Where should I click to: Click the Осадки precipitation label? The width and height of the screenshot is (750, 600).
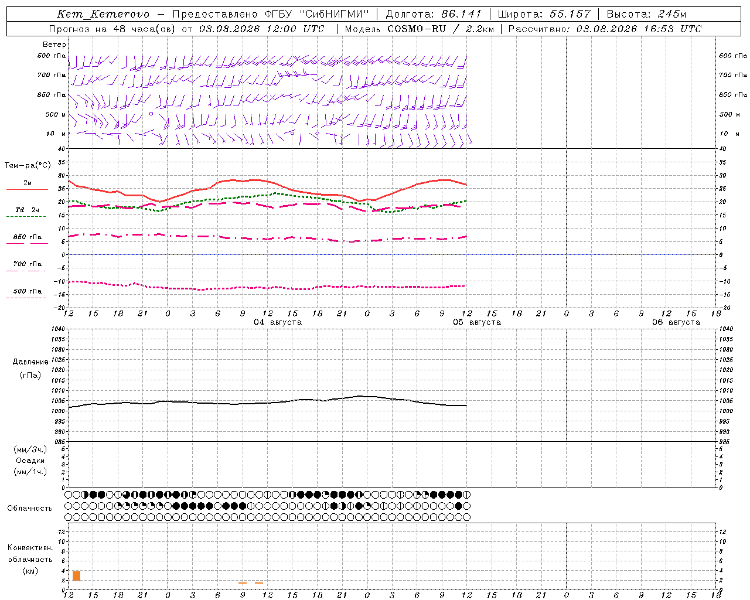[30, 461]
